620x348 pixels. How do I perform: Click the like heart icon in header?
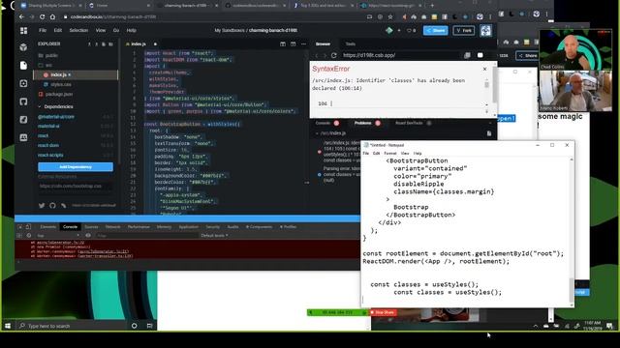(409, 30)
